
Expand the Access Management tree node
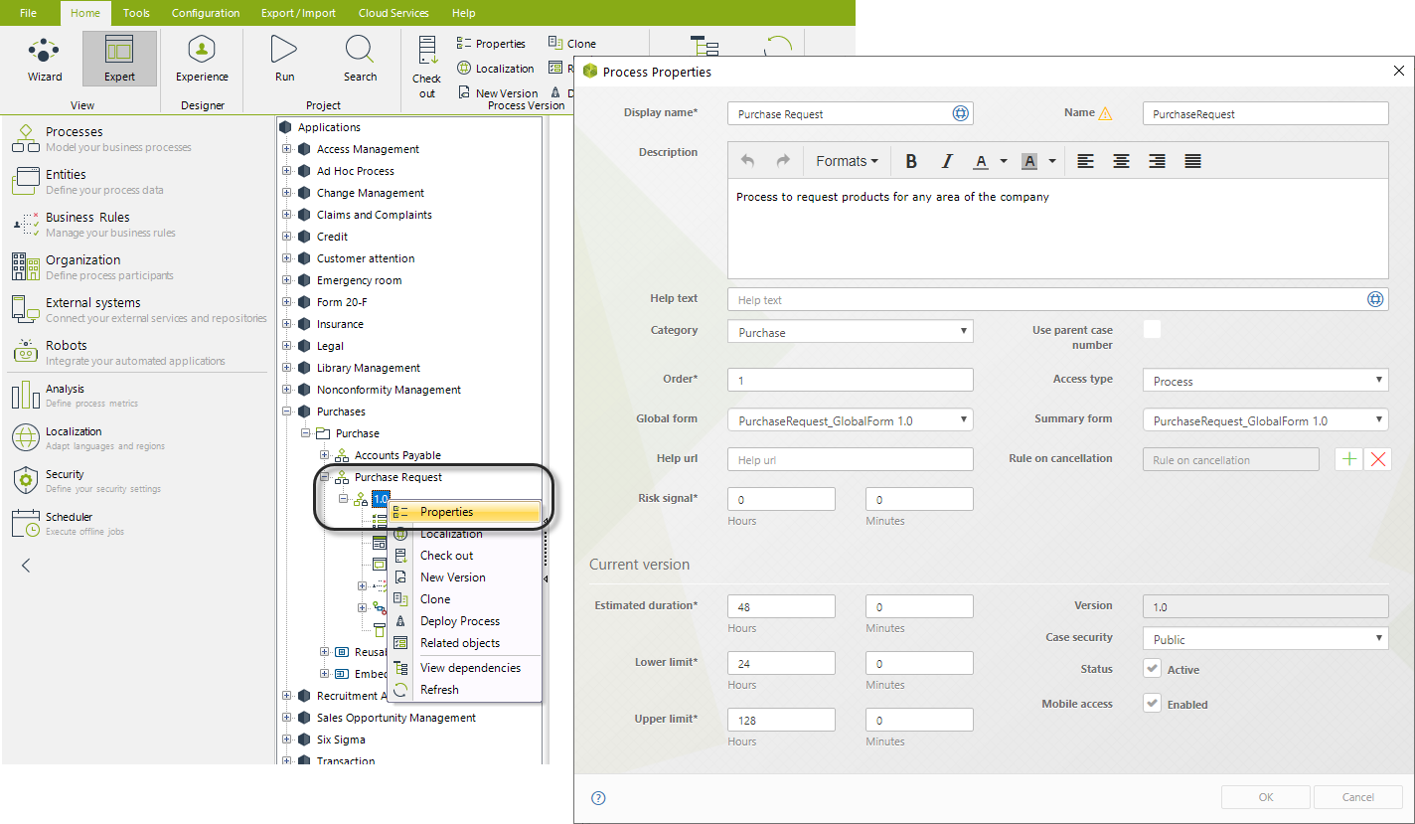(x=287, y=149)
